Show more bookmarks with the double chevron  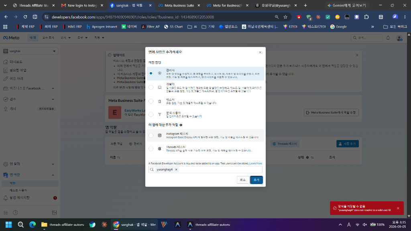pyautogui.click(x=372, y=27)
